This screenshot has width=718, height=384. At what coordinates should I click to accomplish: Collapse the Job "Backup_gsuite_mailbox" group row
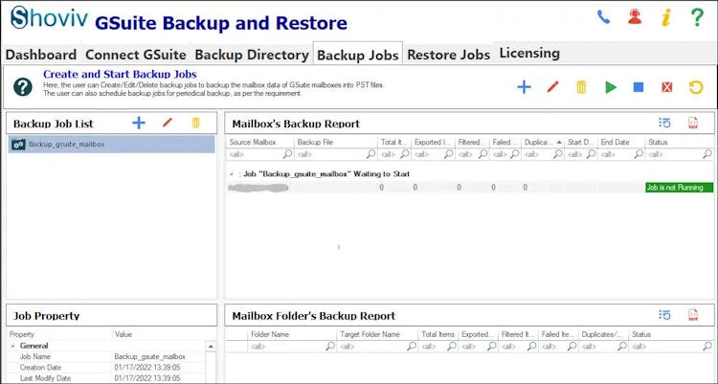tap(232, 174)
